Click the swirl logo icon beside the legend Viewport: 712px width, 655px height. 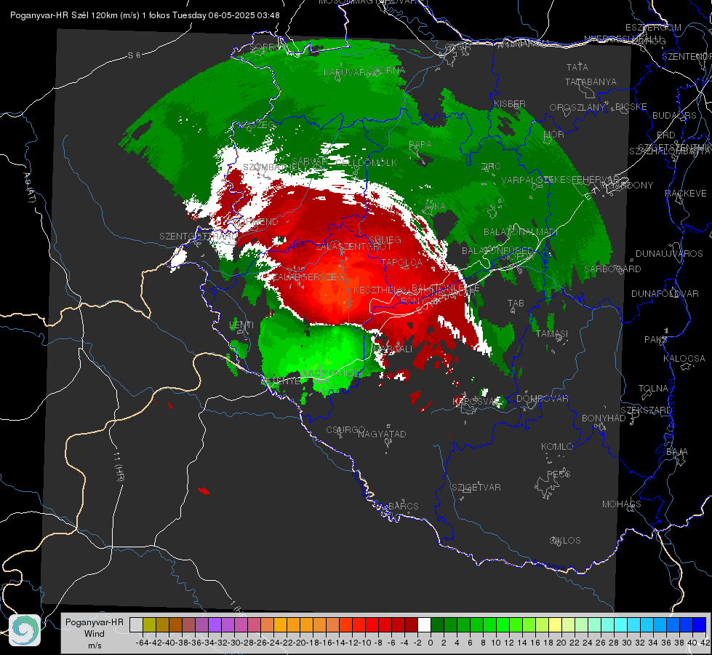pyautogui.click(x=25, y=630)
